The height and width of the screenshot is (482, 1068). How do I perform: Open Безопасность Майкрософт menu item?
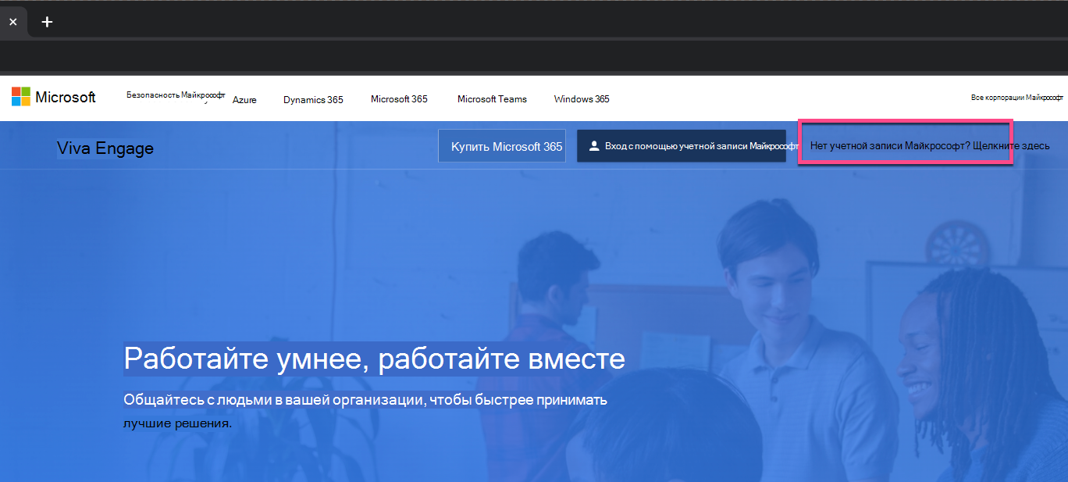coord(176,95)
